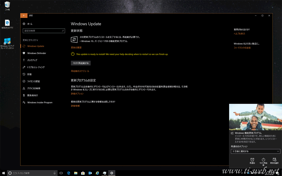The height and width of the screenshot is (176, 282).
Task: Open the 更新の履歴 update history link
Action: tap(76, 48)
